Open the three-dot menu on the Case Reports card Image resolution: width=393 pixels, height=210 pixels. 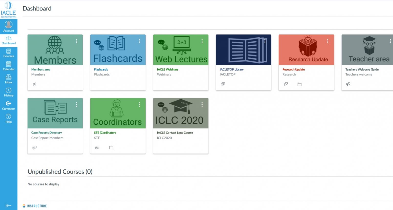[76, 104]
